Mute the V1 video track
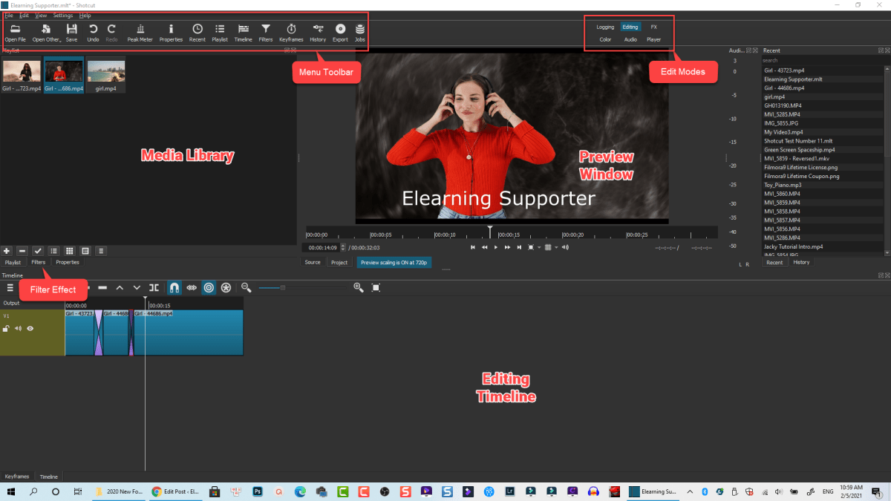The image size is (891, 501). coord(18,327)
